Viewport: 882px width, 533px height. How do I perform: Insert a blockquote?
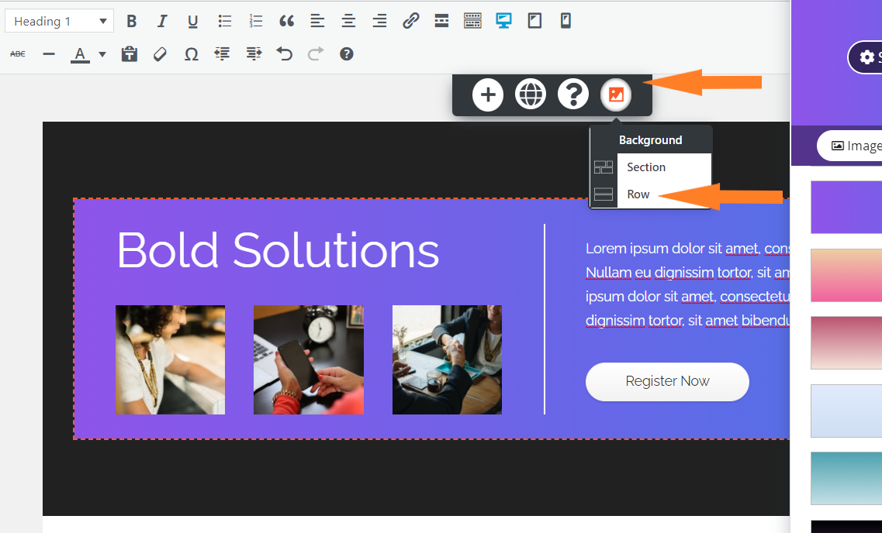click(286, 21)
